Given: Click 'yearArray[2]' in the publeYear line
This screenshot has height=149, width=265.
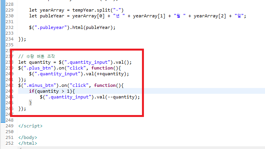Looking at the screenshot, I should [x=210, y=16].
